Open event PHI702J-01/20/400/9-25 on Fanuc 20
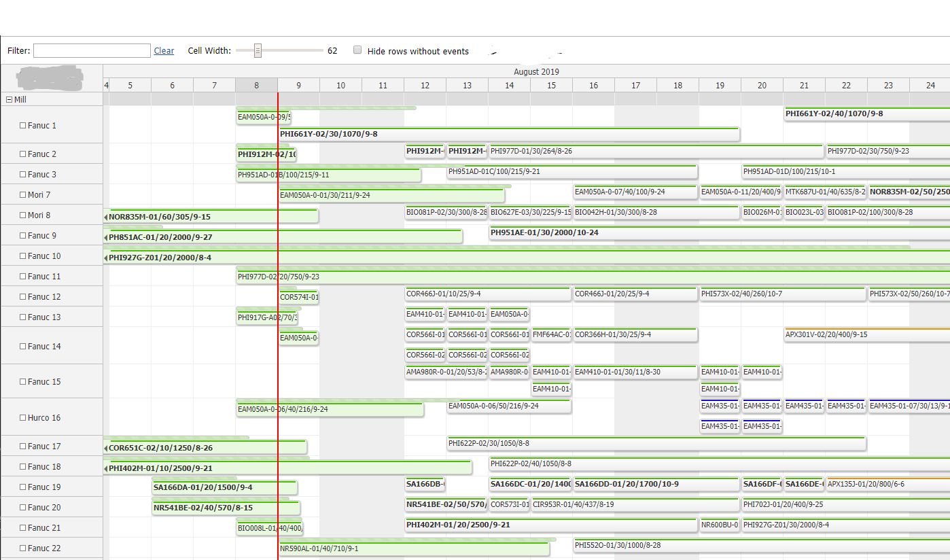The height and width of the screenshot is (560, 950). tap(846, 505)
